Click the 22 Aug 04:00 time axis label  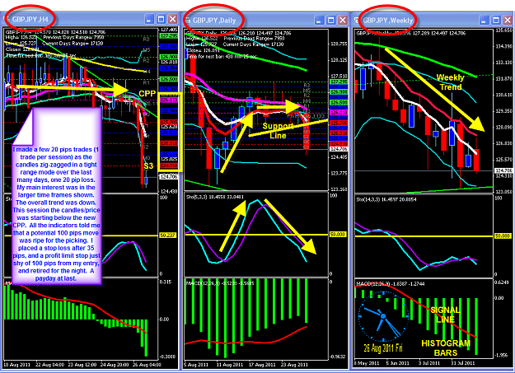(x=49, y=365)
